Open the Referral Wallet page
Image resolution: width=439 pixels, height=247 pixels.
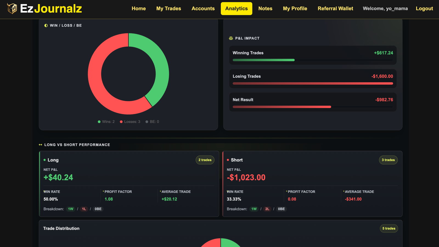tap(335, 9)
